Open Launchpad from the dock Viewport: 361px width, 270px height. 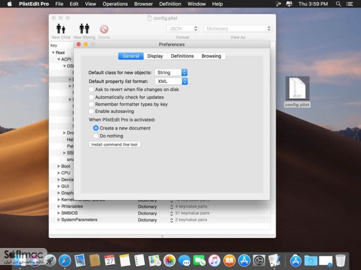click(50, 260)
